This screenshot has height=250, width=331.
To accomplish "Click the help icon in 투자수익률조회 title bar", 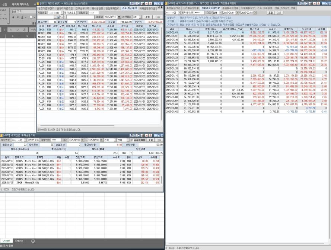I will [150, 135].
